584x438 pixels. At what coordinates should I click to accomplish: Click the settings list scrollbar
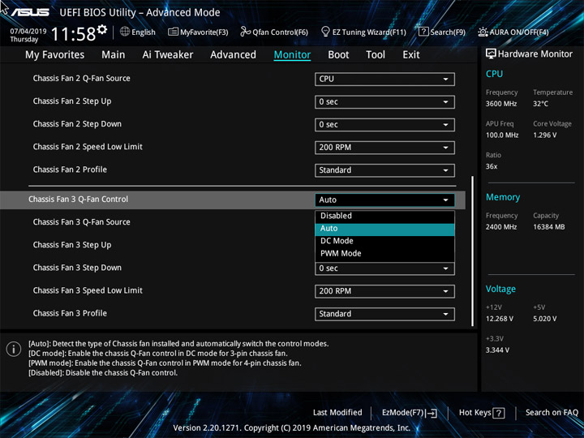pos(473,251)
